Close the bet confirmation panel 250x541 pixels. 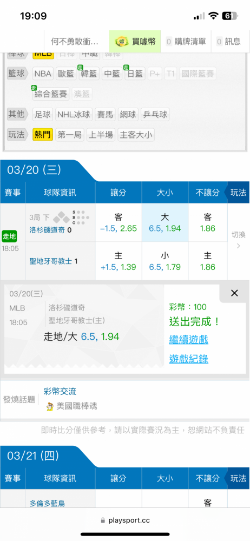234,293
